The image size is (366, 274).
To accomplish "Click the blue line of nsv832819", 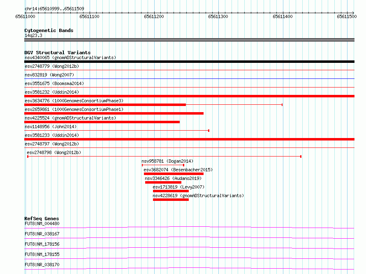I will coord(189,79).
